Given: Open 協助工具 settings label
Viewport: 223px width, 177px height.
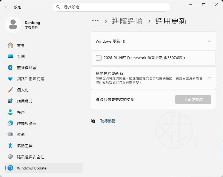Looking at the screenshot, I should point(25,146).
